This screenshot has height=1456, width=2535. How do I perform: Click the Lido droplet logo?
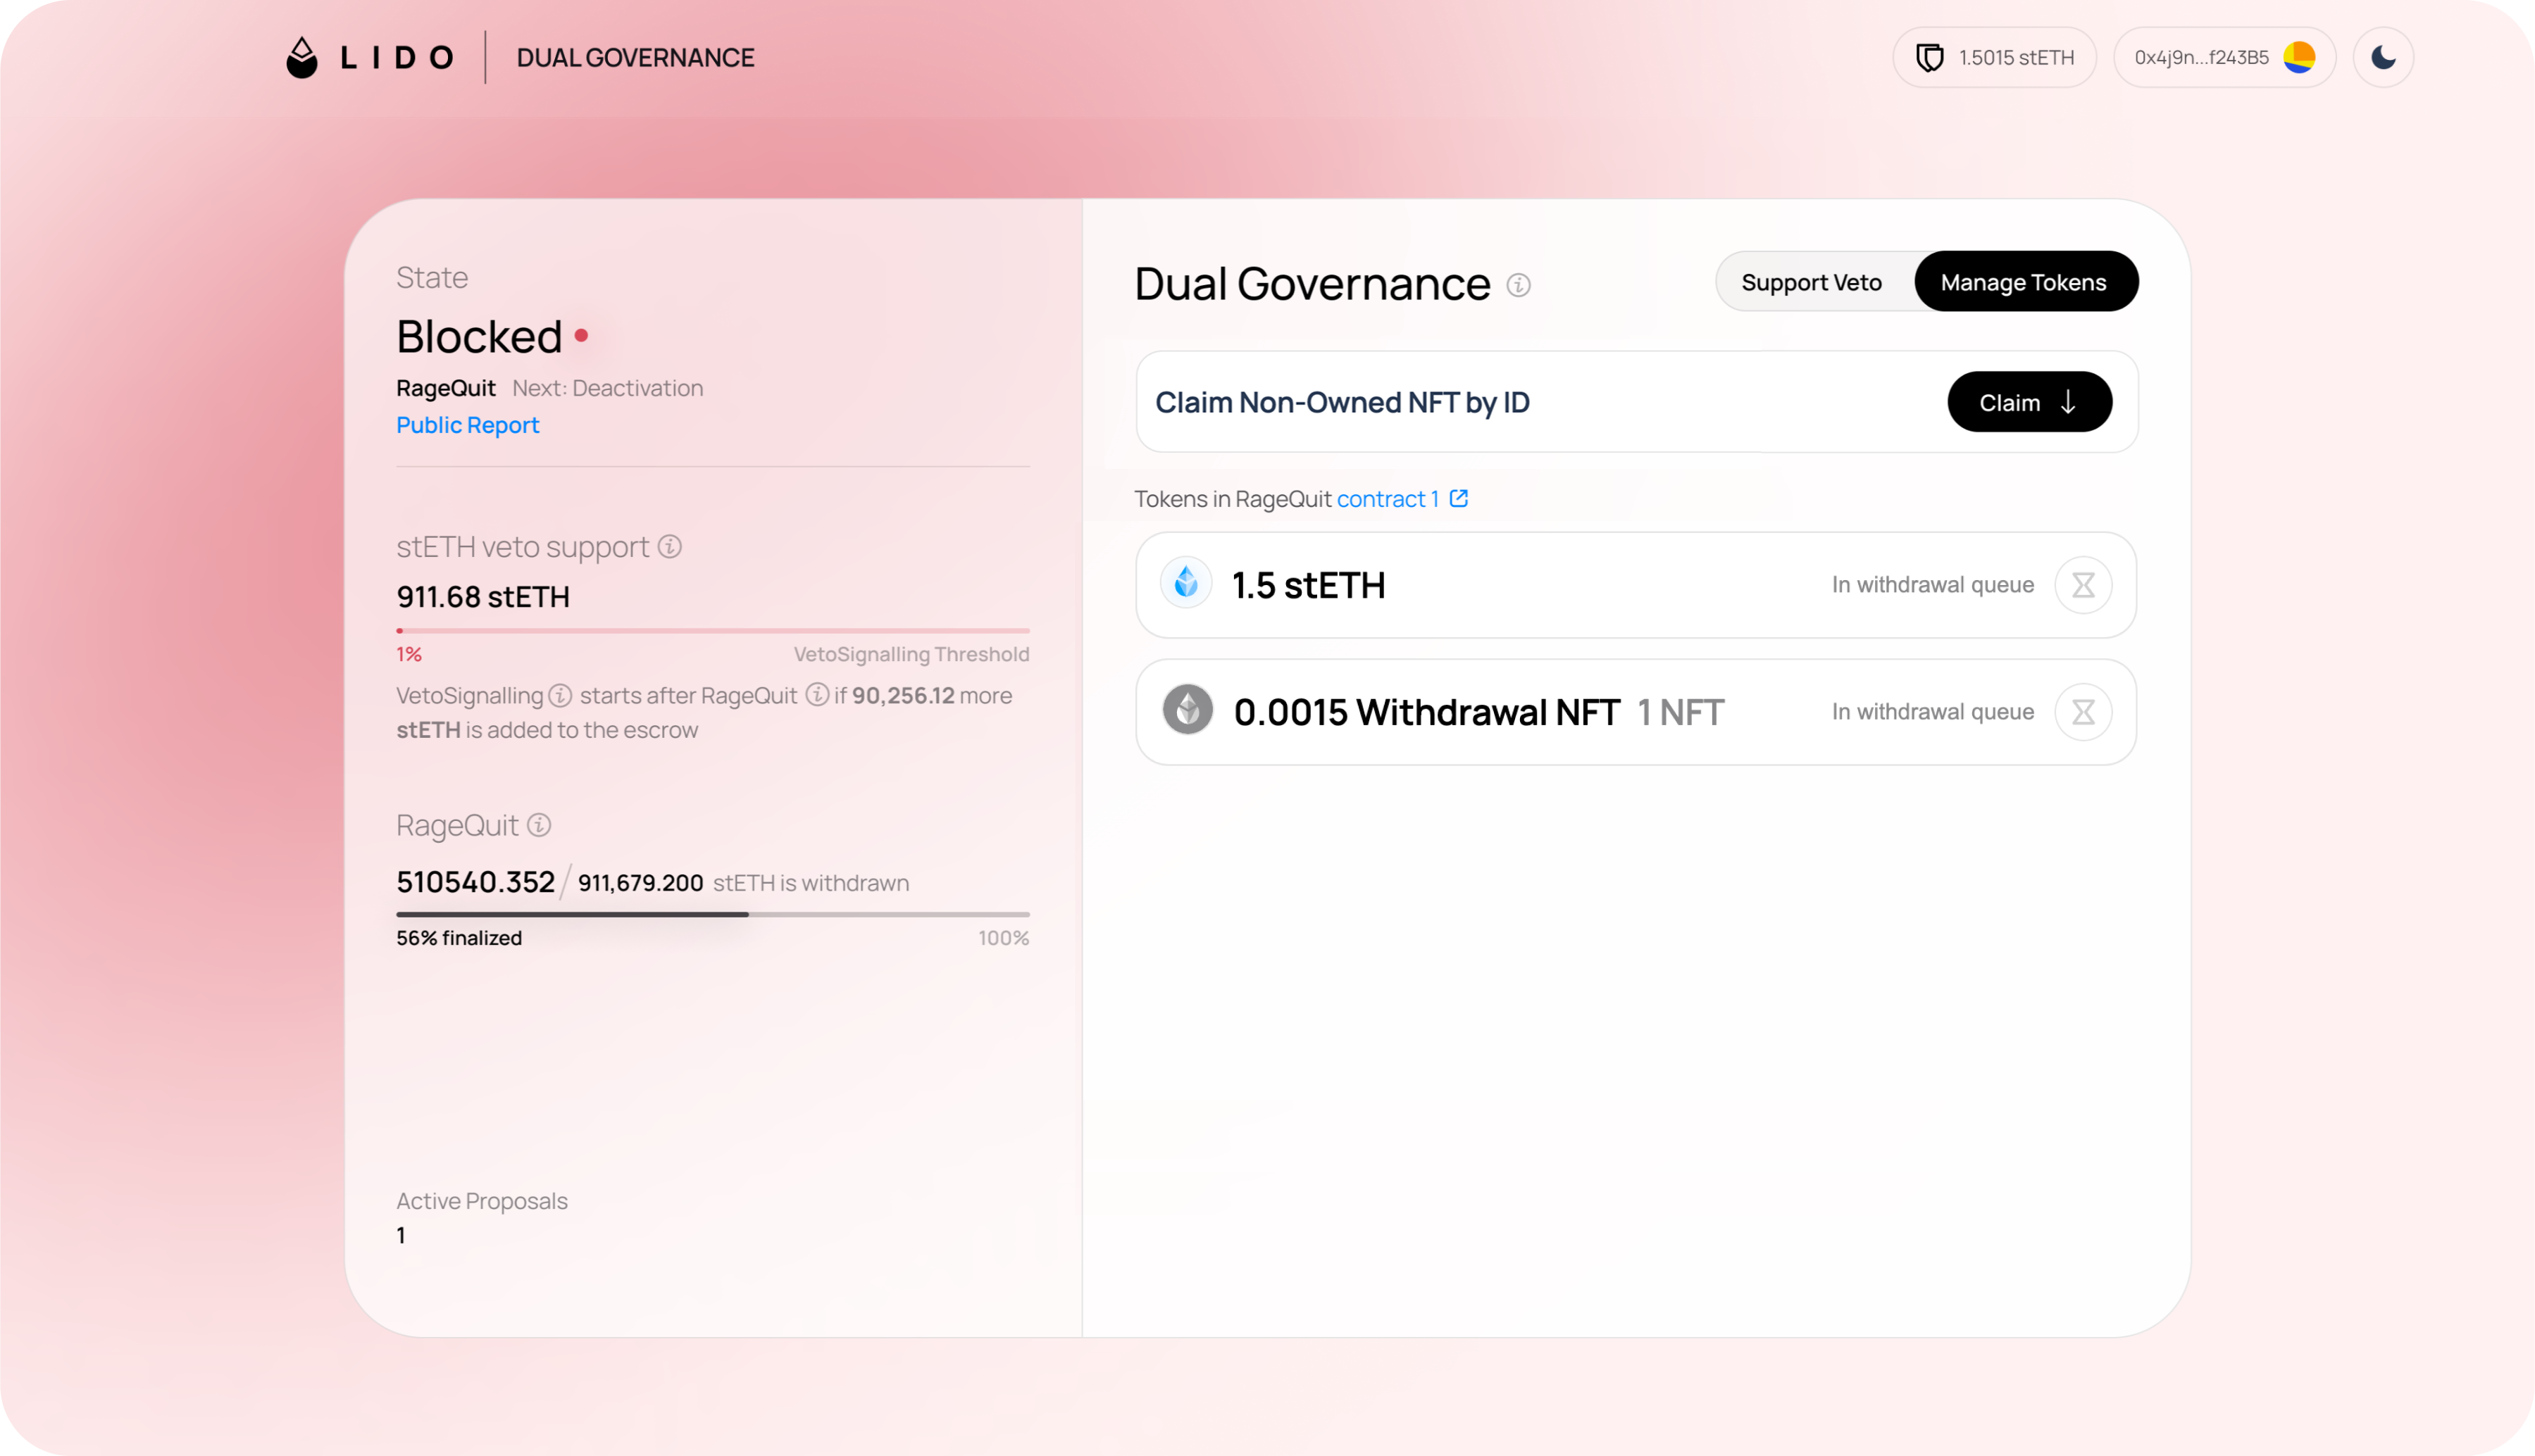pos(301,57)
